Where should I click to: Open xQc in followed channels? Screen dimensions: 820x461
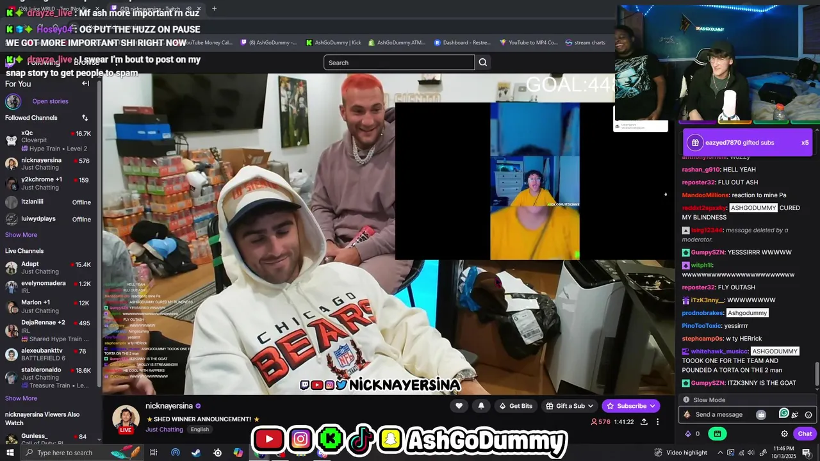(x=48, y=140)
